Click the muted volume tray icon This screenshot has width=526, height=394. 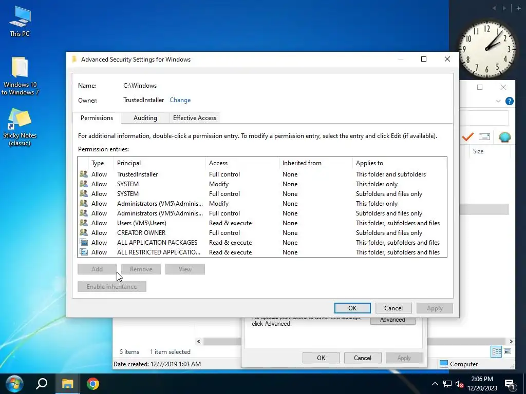460,384
